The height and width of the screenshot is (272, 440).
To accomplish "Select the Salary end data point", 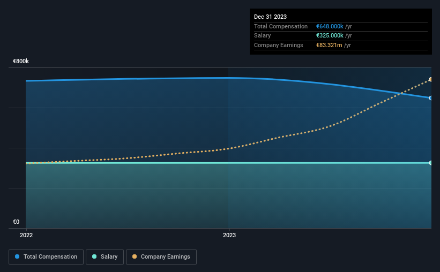I will pyautogui.click(x=430, y=163).
